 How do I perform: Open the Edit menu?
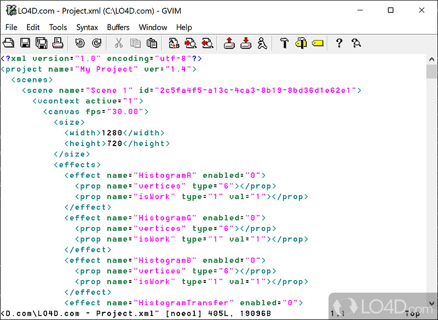33,27
